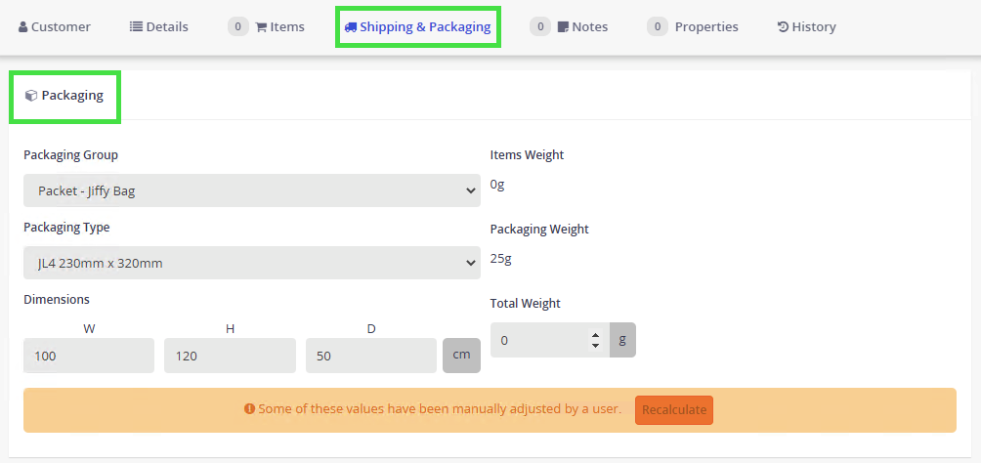Focus the height dimension input field

pos(230,357)
